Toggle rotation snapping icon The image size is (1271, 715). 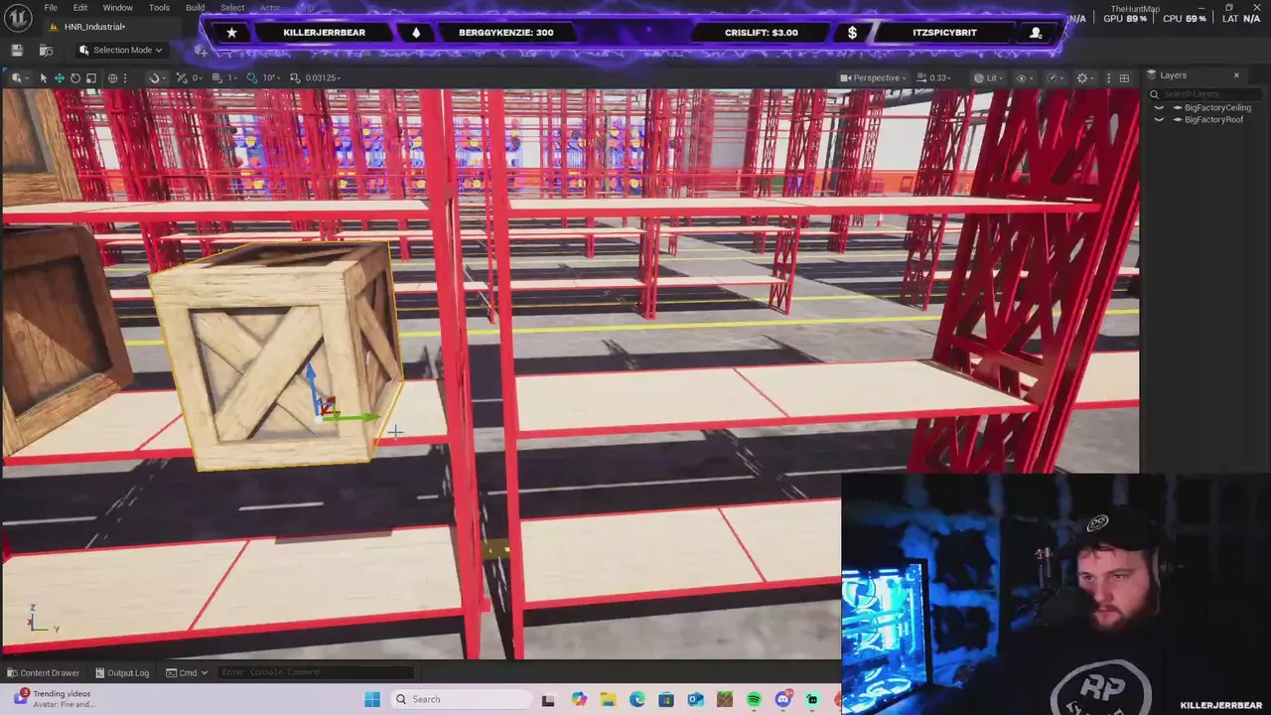coord(252,77)
